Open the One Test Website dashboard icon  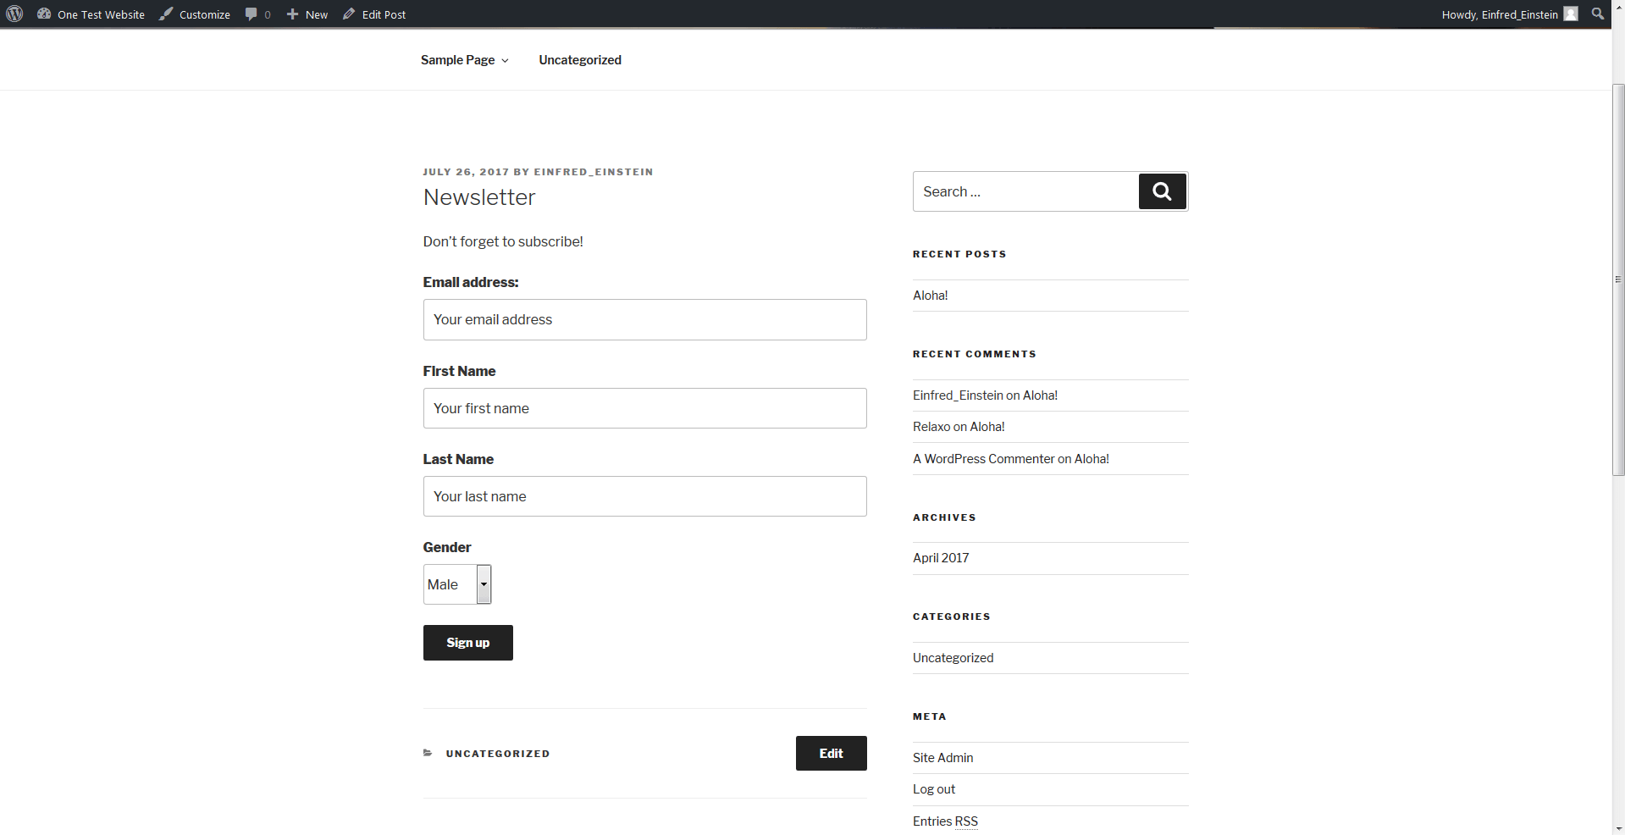point(44,14)
